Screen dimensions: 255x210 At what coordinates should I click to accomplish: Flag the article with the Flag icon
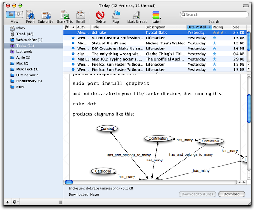coord(115,15)
